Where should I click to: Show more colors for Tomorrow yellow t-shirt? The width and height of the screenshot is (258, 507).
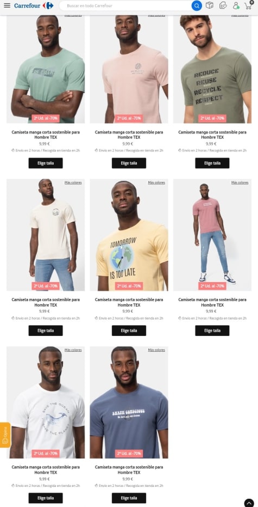click(x=156, y=182)
